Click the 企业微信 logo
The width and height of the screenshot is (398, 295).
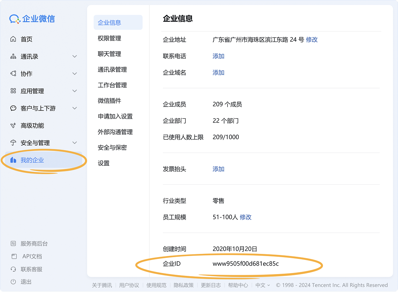32,19
